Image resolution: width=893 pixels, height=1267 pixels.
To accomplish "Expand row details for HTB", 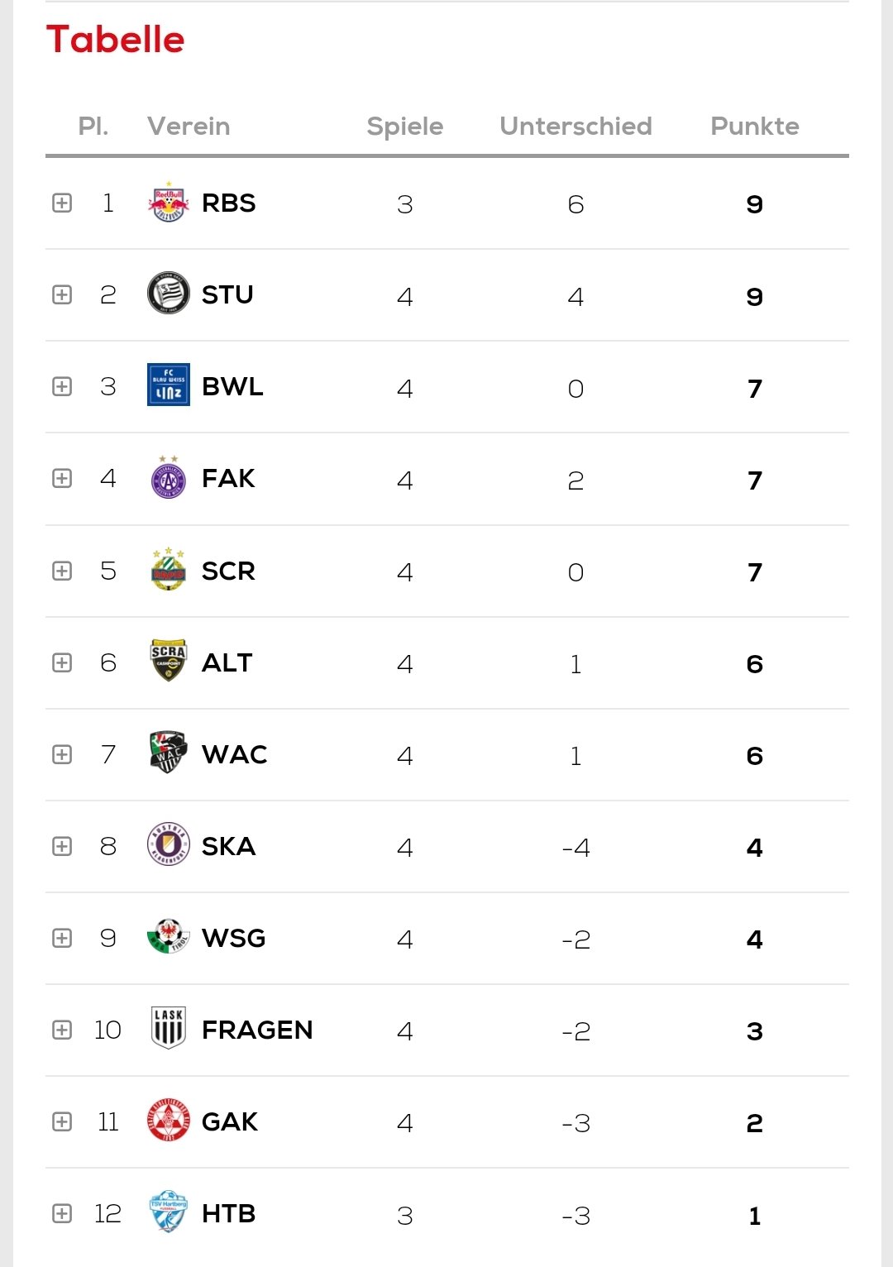I will click(62, 1213).
